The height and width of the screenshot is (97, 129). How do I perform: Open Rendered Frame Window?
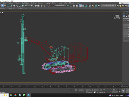pyautogui.click(x=96, y=6)
